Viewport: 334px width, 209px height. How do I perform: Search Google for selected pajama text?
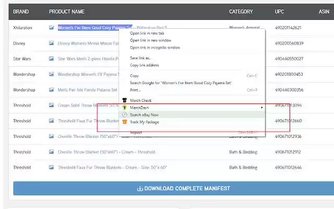(x=192, y=83)
